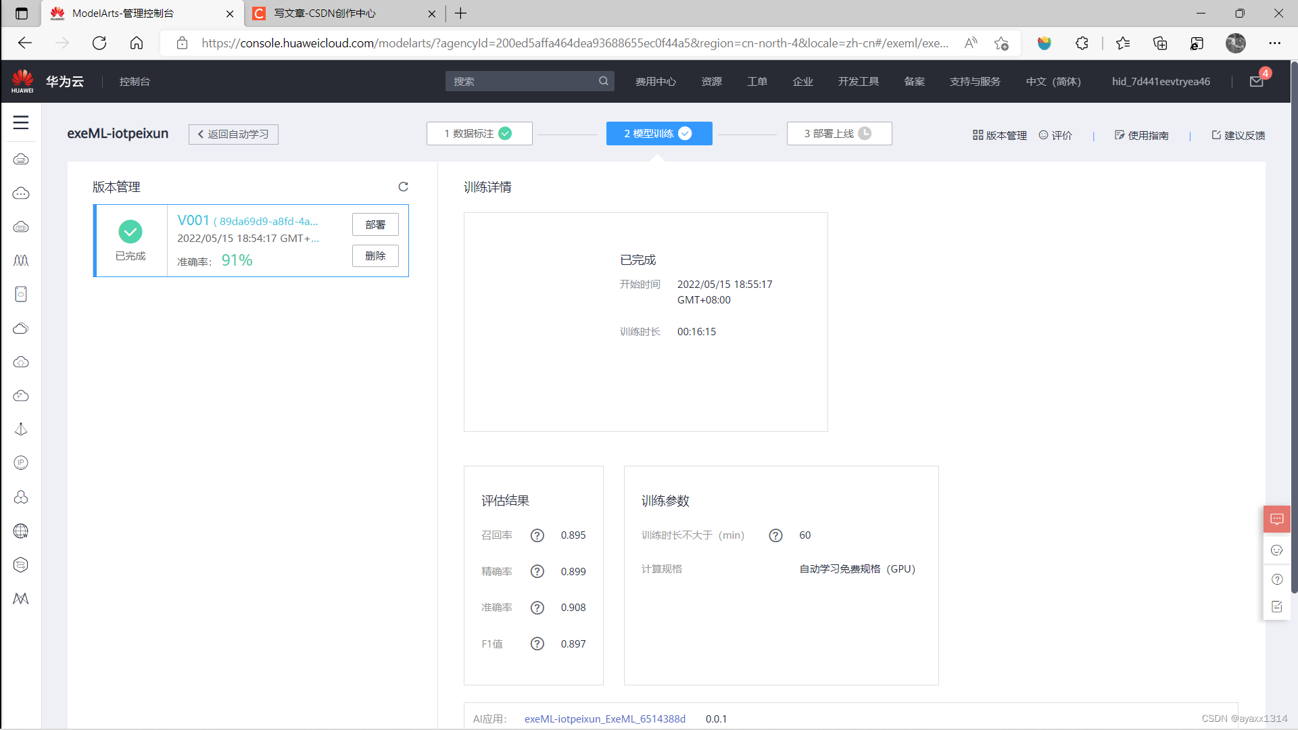The height and width of the screenshot is (730, 1298).
Task: Click the 部署 button for V001
Action: 375,224
